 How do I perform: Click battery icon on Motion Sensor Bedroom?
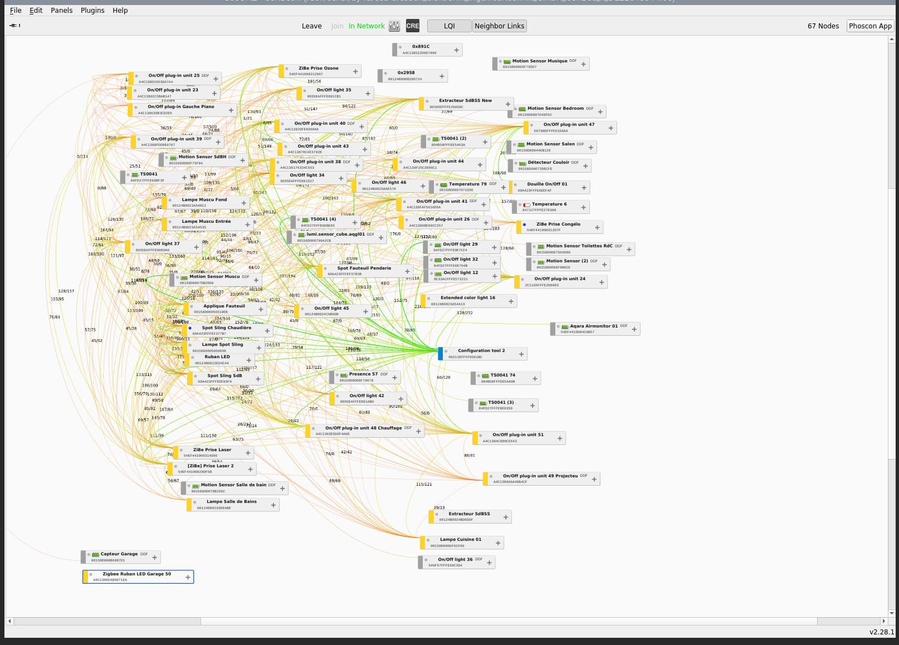(x=522, y=109)
